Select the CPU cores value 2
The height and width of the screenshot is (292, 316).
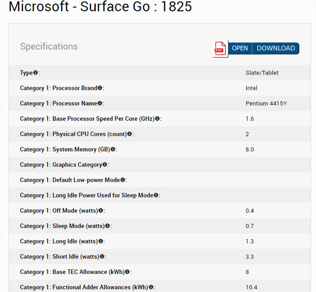tap(247, 134)
